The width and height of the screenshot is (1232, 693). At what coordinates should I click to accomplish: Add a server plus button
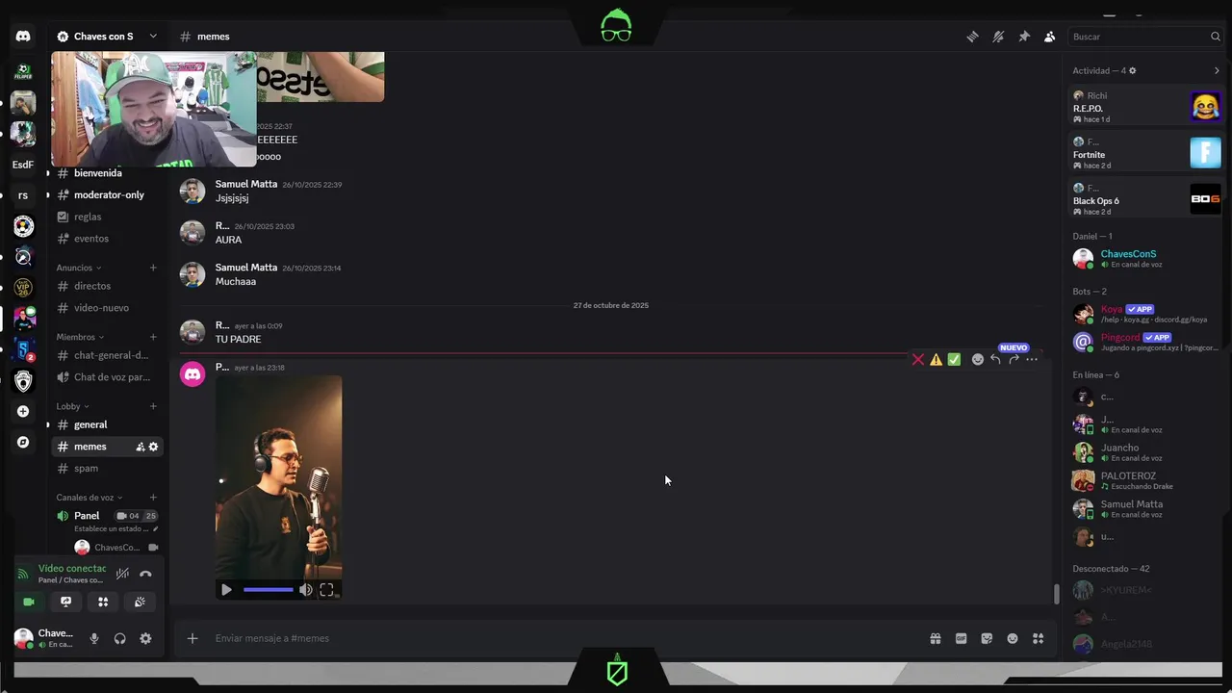click(x=23, y=411)
